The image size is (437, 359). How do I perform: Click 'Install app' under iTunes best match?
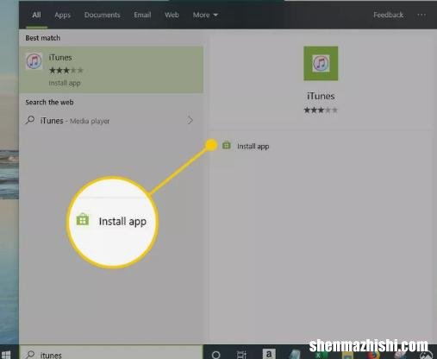[x=65, y=83]
